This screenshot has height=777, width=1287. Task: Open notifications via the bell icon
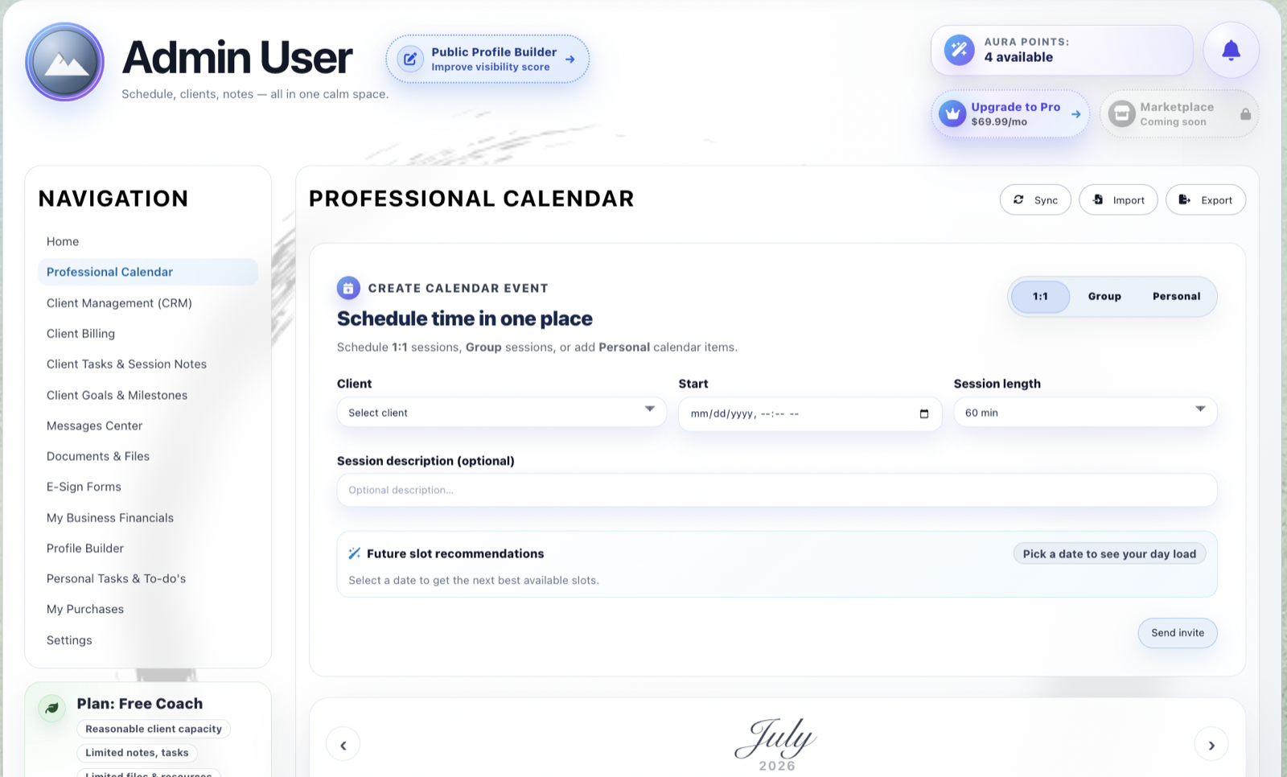(x=1231, y=51)
